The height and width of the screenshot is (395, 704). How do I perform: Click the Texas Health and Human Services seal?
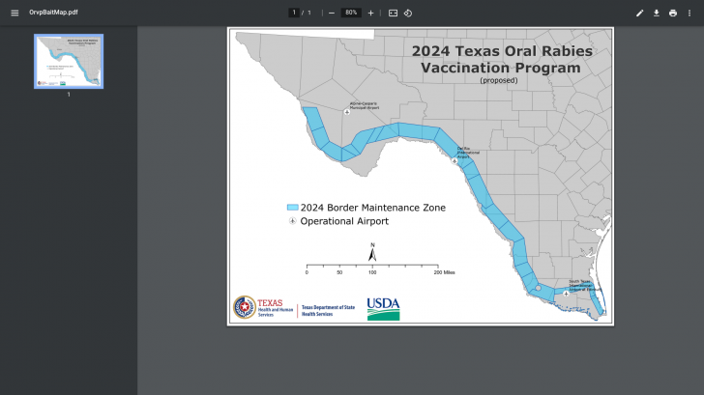tap(245, 307)
